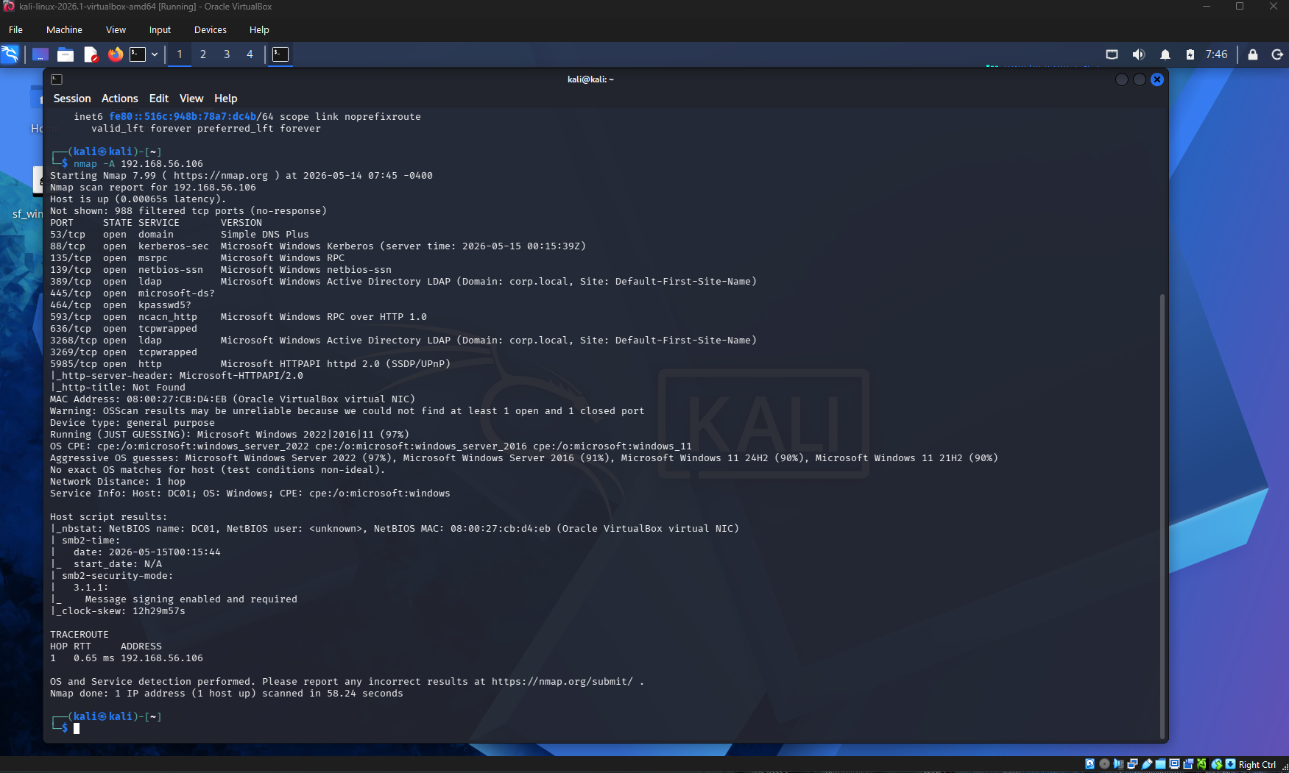Open the Kali applications menu
The height and width of the screenshot is (773, 1289).
(10, 54)
